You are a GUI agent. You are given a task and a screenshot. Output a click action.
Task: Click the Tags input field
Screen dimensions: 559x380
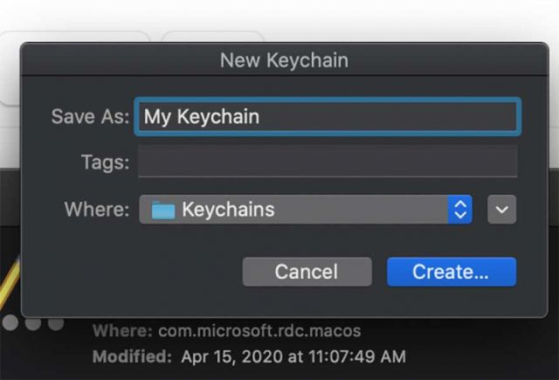pos(328,162)
